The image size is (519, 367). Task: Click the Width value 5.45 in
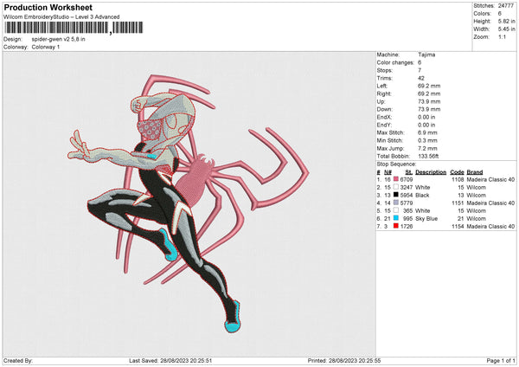(x=506, y=29)
